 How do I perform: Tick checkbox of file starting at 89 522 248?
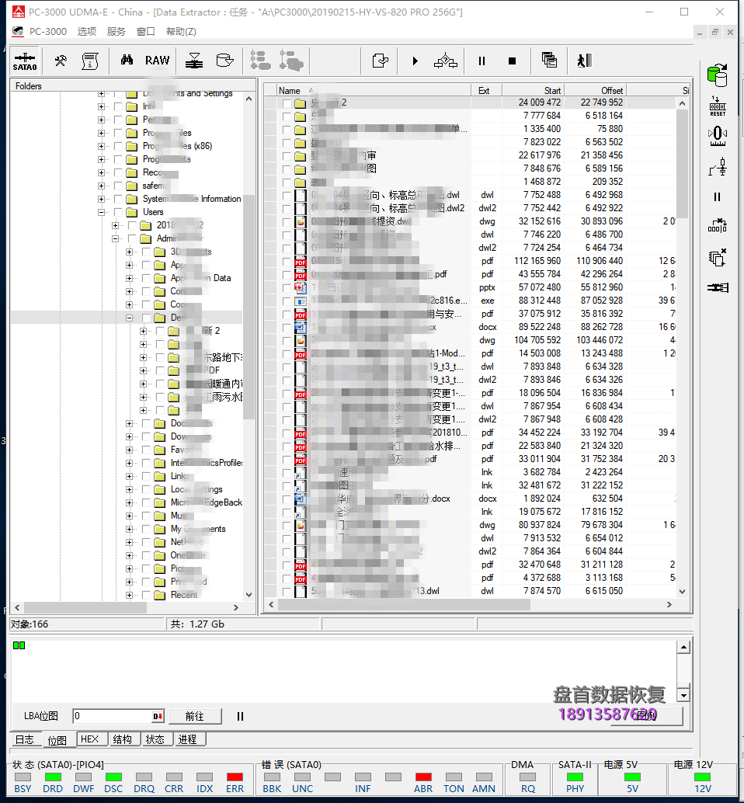[287, 327]
